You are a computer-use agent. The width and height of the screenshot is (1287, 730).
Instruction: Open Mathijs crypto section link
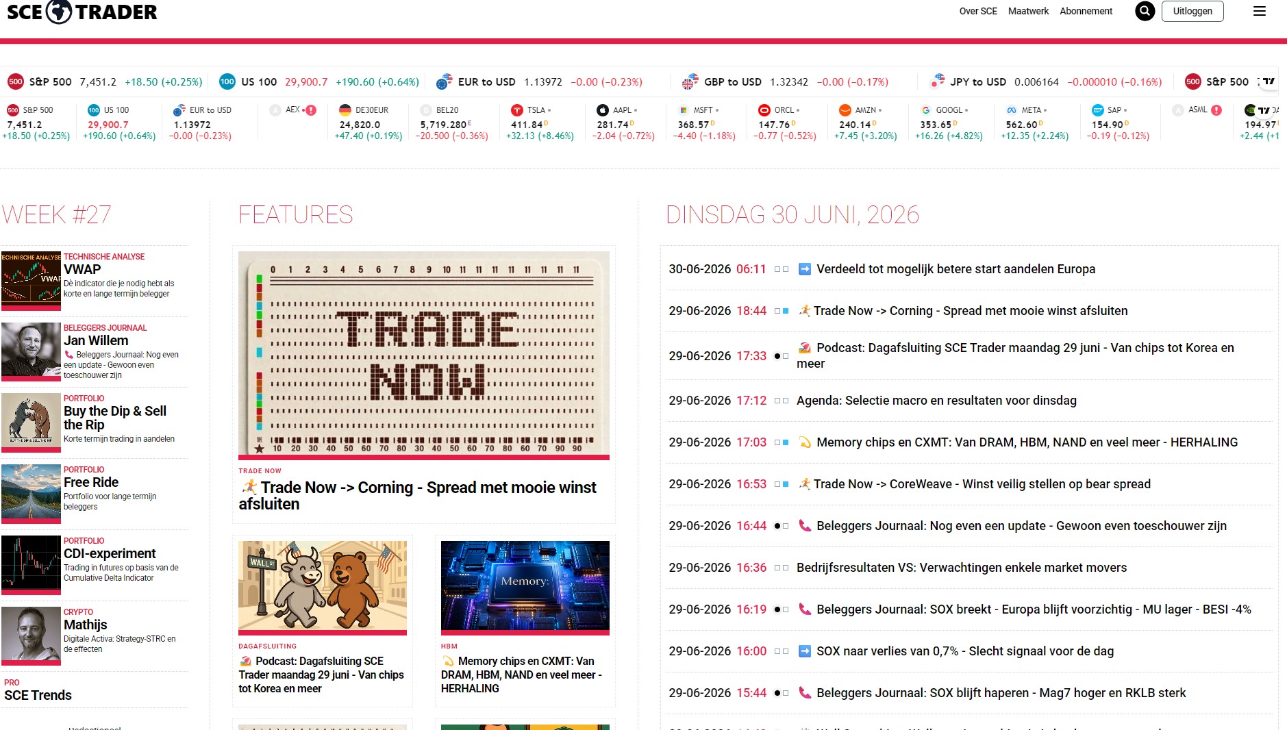pyautogui.click(x=85, y=625)
